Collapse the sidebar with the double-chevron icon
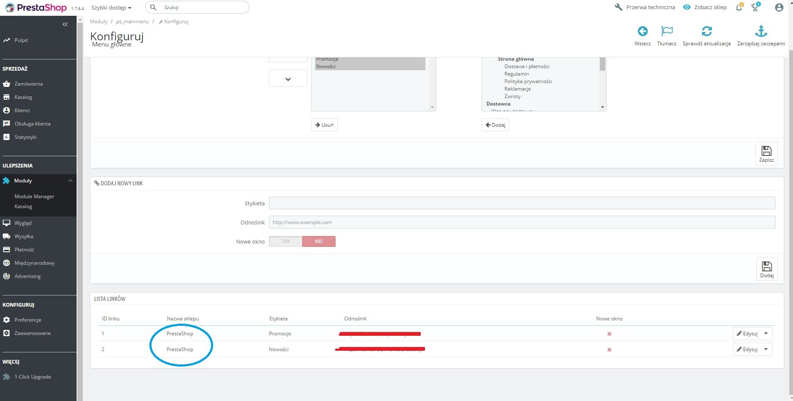The height and width of the screenshot is (401, 793). pos(65,25)
